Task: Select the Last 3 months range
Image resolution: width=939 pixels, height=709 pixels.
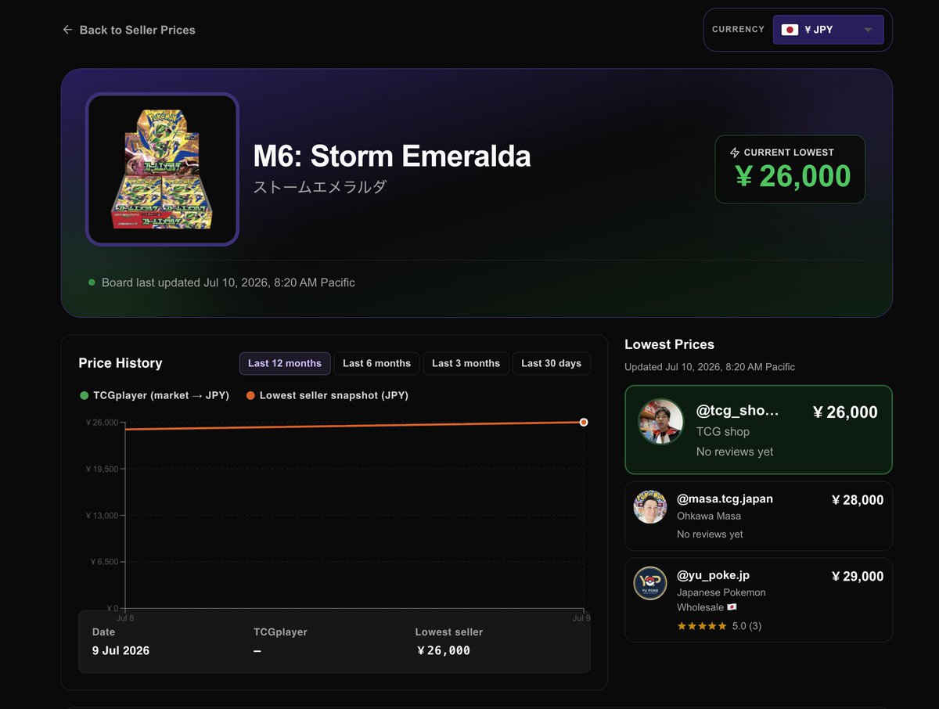Action: tap(466, 363)
